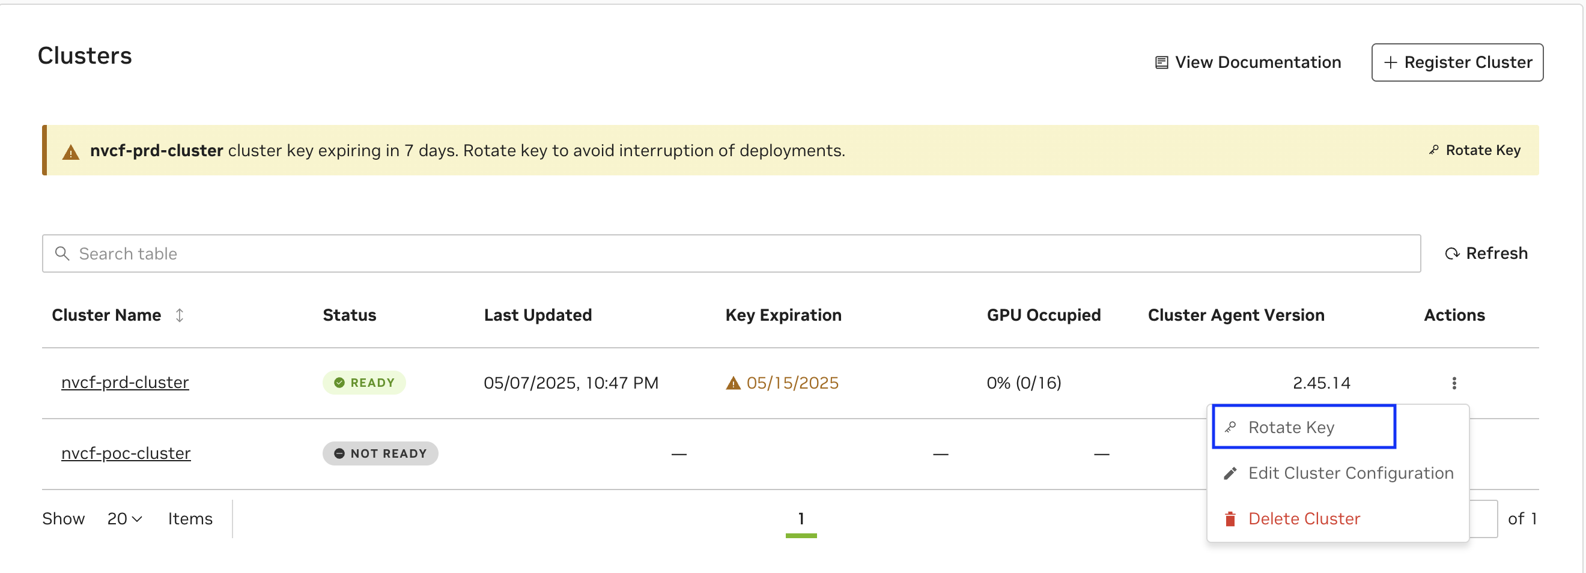The height and width of the screenshot is (573, 1586).
Task: Expand the Show 20 items dropdown
Action: click(125, 519)
